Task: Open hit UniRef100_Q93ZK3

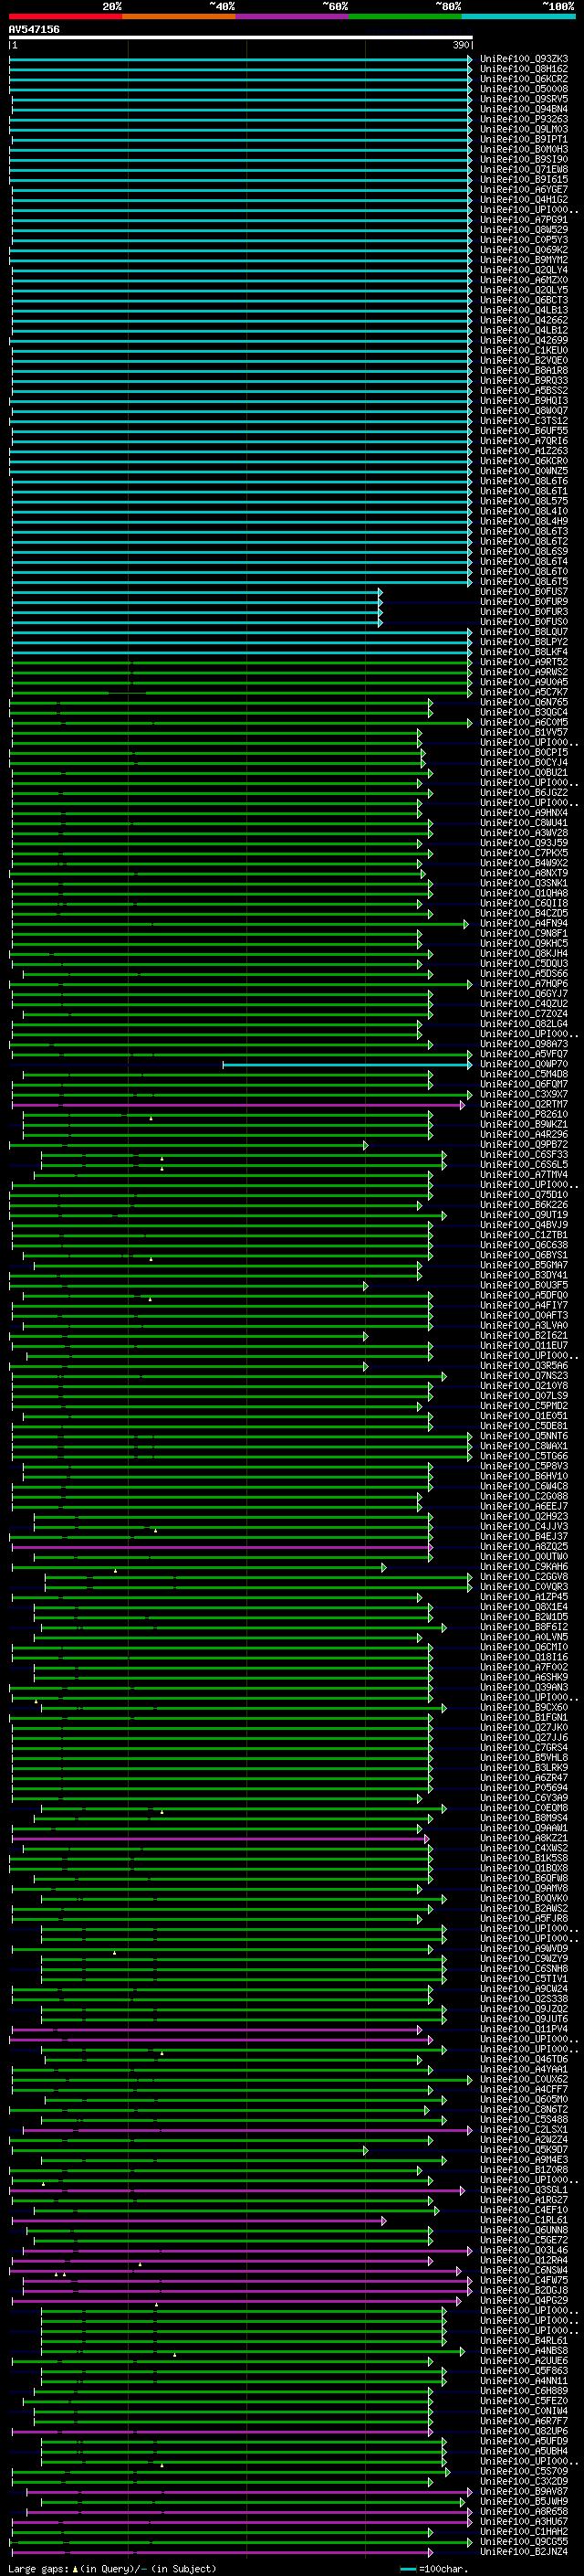Action: [x=524, y=59]
